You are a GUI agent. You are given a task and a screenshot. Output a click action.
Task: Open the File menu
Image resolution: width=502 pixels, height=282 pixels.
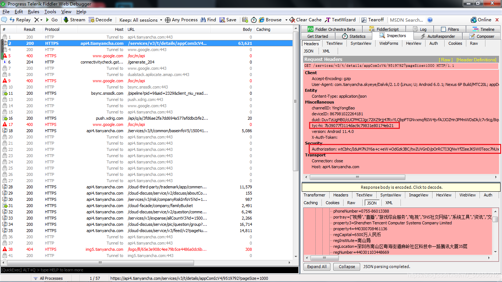click(6, 12)
